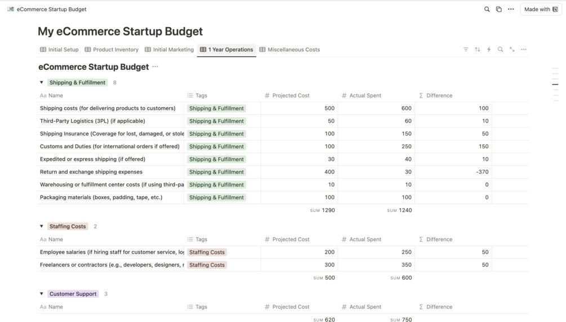Screen dimensions: 566x322
Task: Switch to the Initial Setup tab
Action: tap(59, 50)
